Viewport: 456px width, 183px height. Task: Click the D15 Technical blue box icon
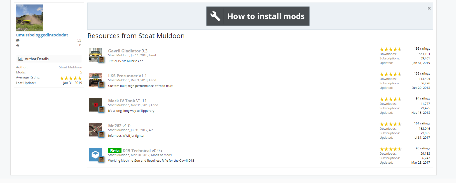(95, 154)
